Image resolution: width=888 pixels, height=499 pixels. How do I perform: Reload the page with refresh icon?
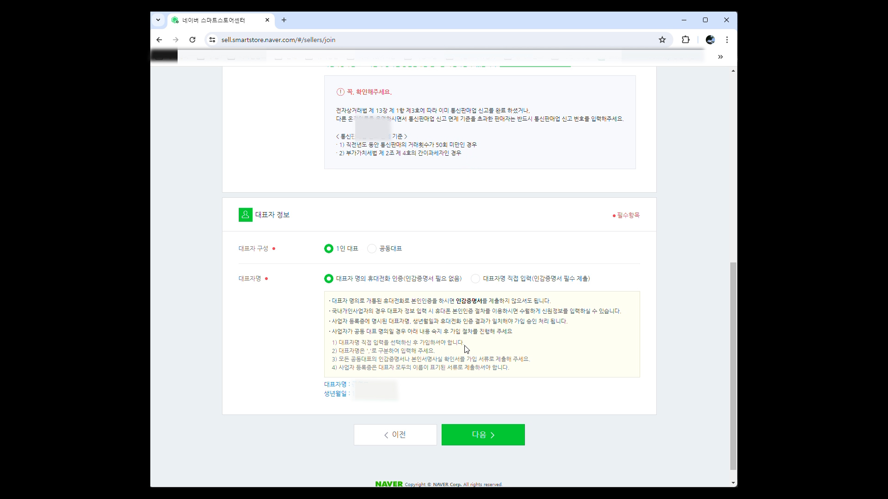click(x=192, y=40)
